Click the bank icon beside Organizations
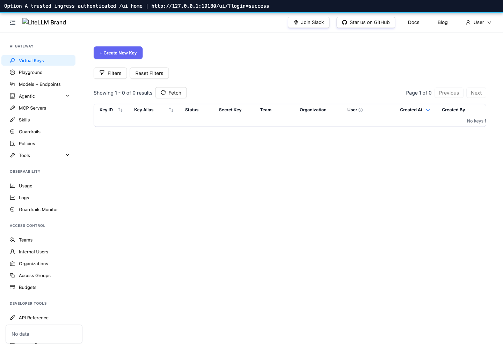 pos(13,263)
